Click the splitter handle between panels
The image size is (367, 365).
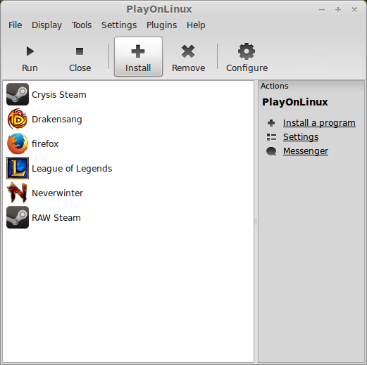tap(256, 222)
